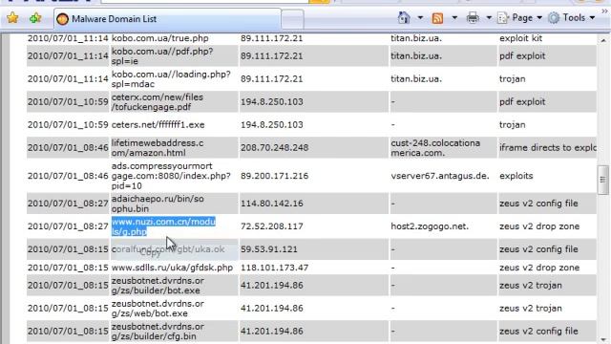Image resolution: width=611 pixels, height=344 pixels.
Task: Open a new blank tab
Action: (x=292, y=19)
